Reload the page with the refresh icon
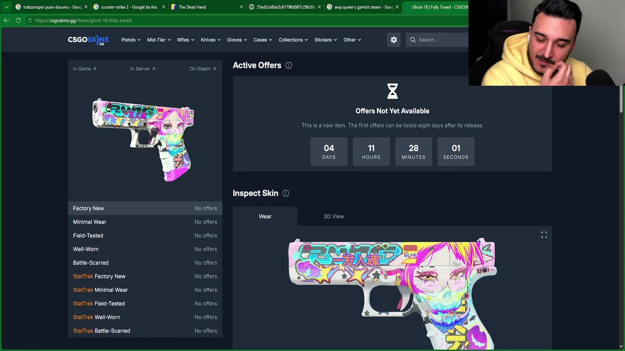This screenshot has width=625, height=351. click(x=18, y=20)
